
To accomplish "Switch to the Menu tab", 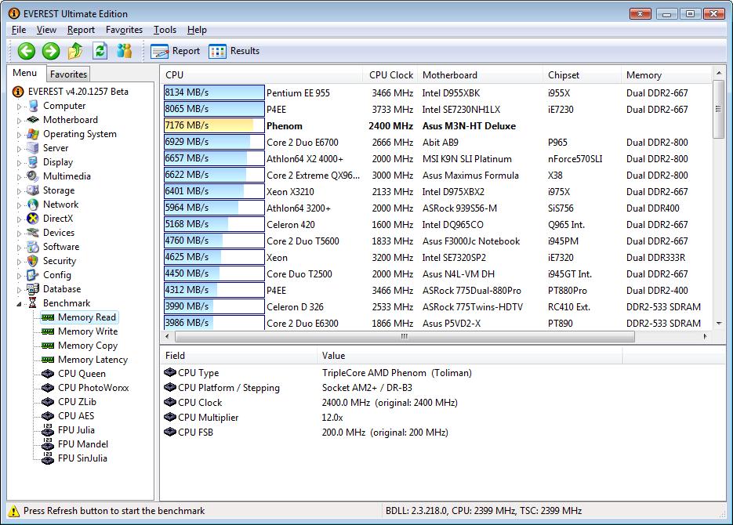I will [25, 73].
